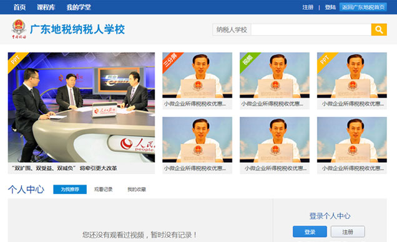397x242 pixels.
Task: Open the 纳税人学校 search scope selector
Action: click(232, 29)
